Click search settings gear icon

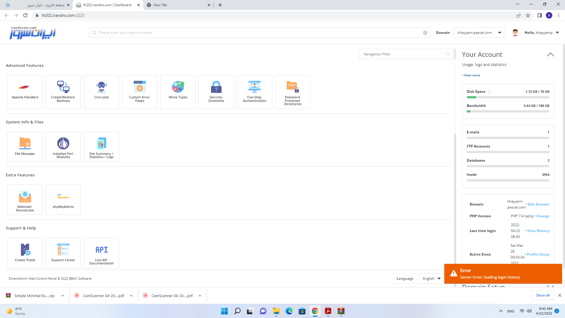pyautogui.click(x=425, y=33)
